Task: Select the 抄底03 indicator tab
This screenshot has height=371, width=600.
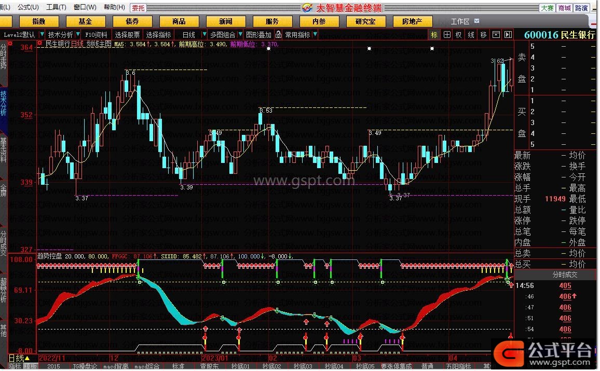Action: [x=303, y=366]
